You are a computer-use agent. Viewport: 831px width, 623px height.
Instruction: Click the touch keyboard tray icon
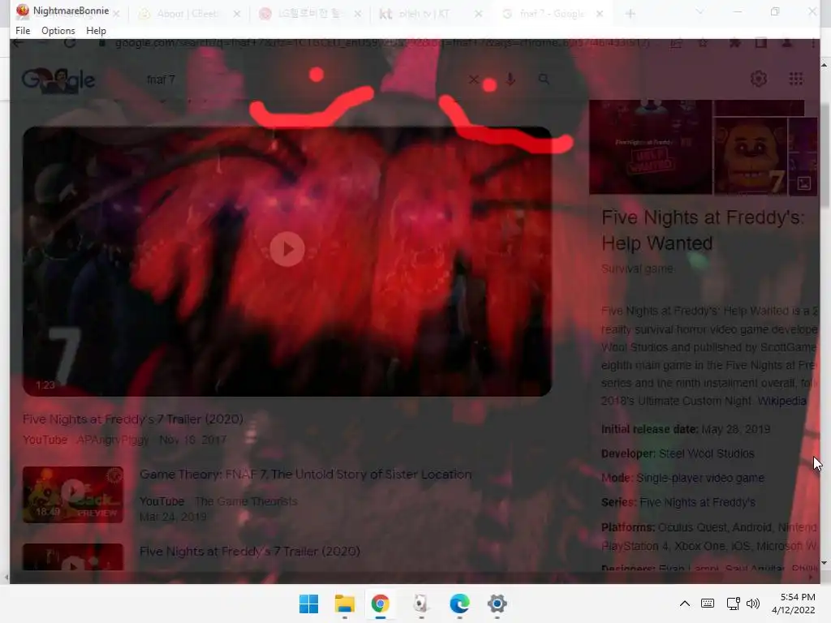pyautogui.click(x=708, y=604)
